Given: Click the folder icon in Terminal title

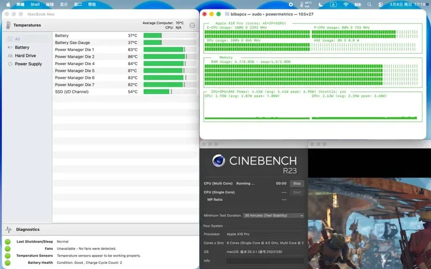Looking at the screenshot, I should coord(227,14).
